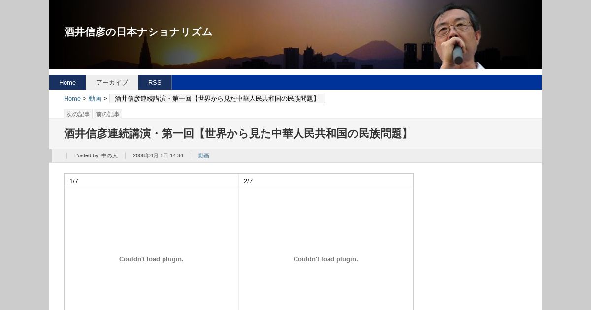Screen dimensions: 591x310
Task: Open the RSS tab
Action: coord(155,82)
